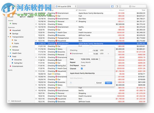Click the description field Apple Music Family Membership
The height and width of the screenshot is (113, 154).
coord(82,73)
